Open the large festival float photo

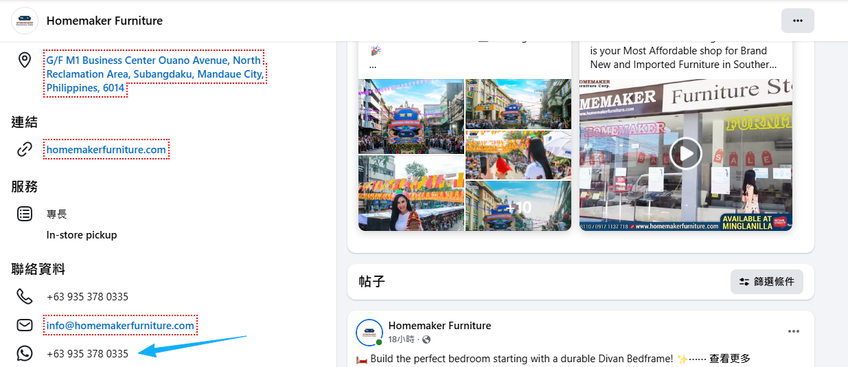411,116
